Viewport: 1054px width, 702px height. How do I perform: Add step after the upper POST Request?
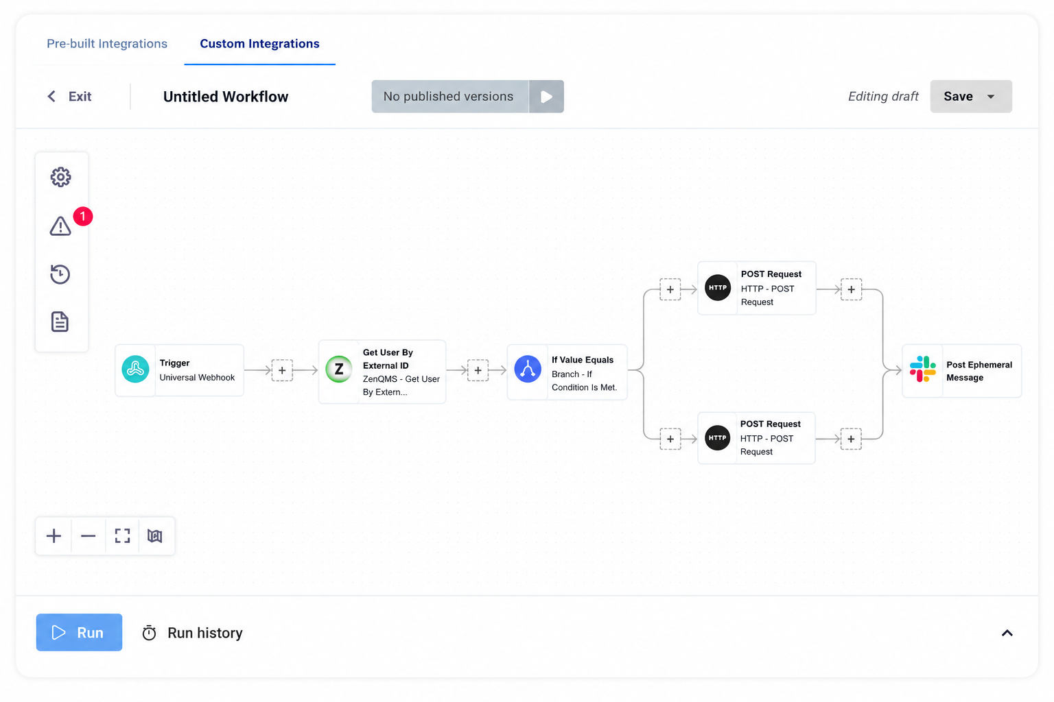852,289
